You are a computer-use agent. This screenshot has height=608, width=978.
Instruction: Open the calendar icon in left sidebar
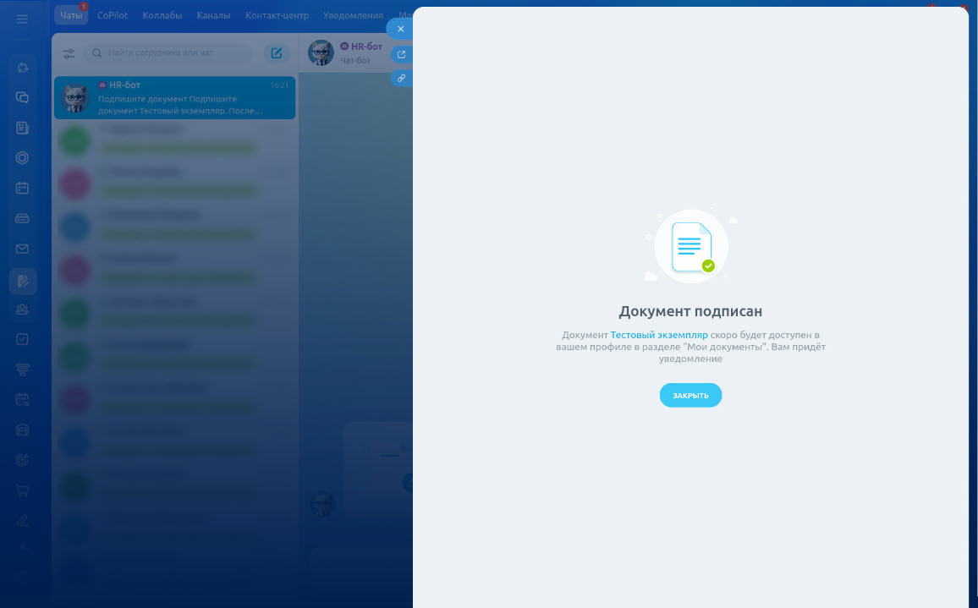tap(23, 188)
